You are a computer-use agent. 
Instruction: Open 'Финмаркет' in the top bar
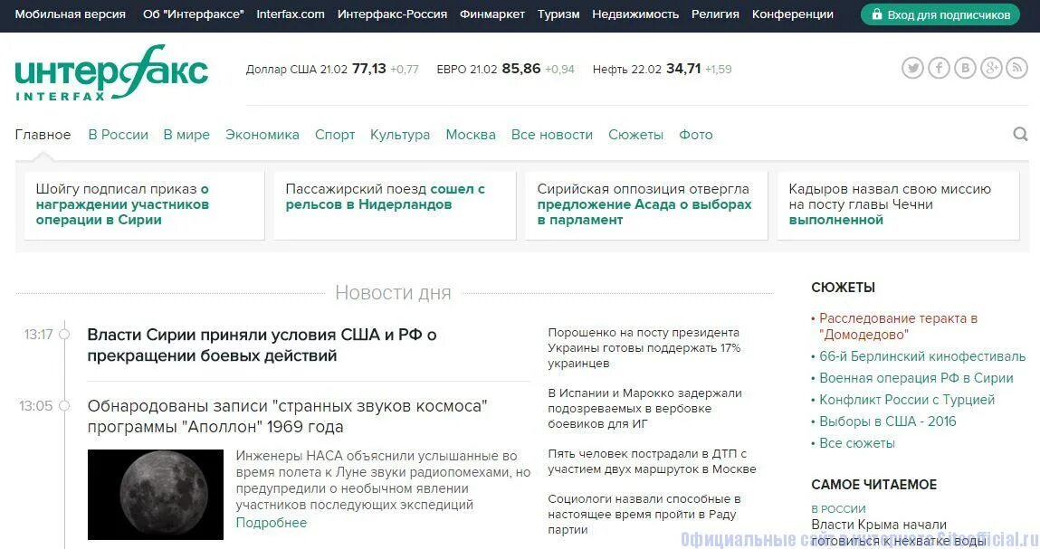[x=492, y=14]
